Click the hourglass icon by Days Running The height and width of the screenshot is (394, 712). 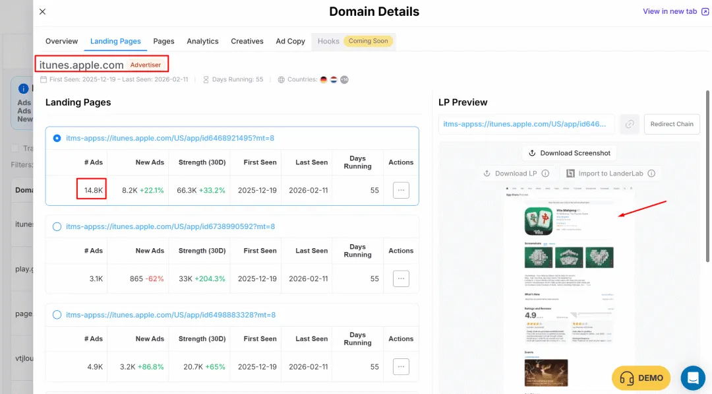(x=206, y=80)
